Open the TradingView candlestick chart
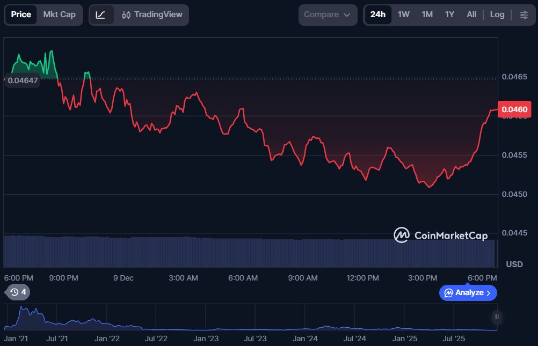The image size is (538, 346). [x=152, y=14]
